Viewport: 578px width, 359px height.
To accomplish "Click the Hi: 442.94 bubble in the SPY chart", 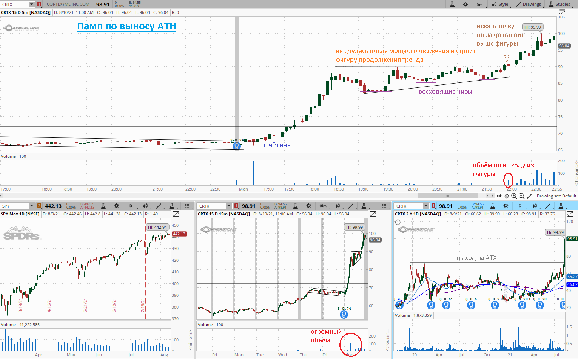I will coord(157,227).
